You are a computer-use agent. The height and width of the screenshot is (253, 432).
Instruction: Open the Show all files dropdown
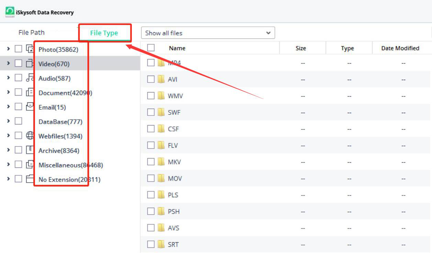pyautogui.click(x=208, y=33)
